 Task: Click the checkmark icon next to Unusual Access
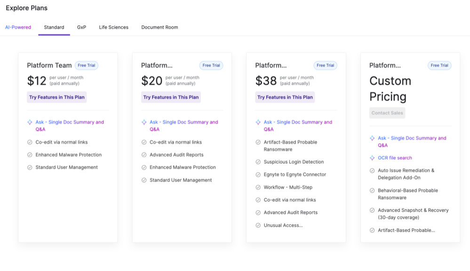(258, 225)
